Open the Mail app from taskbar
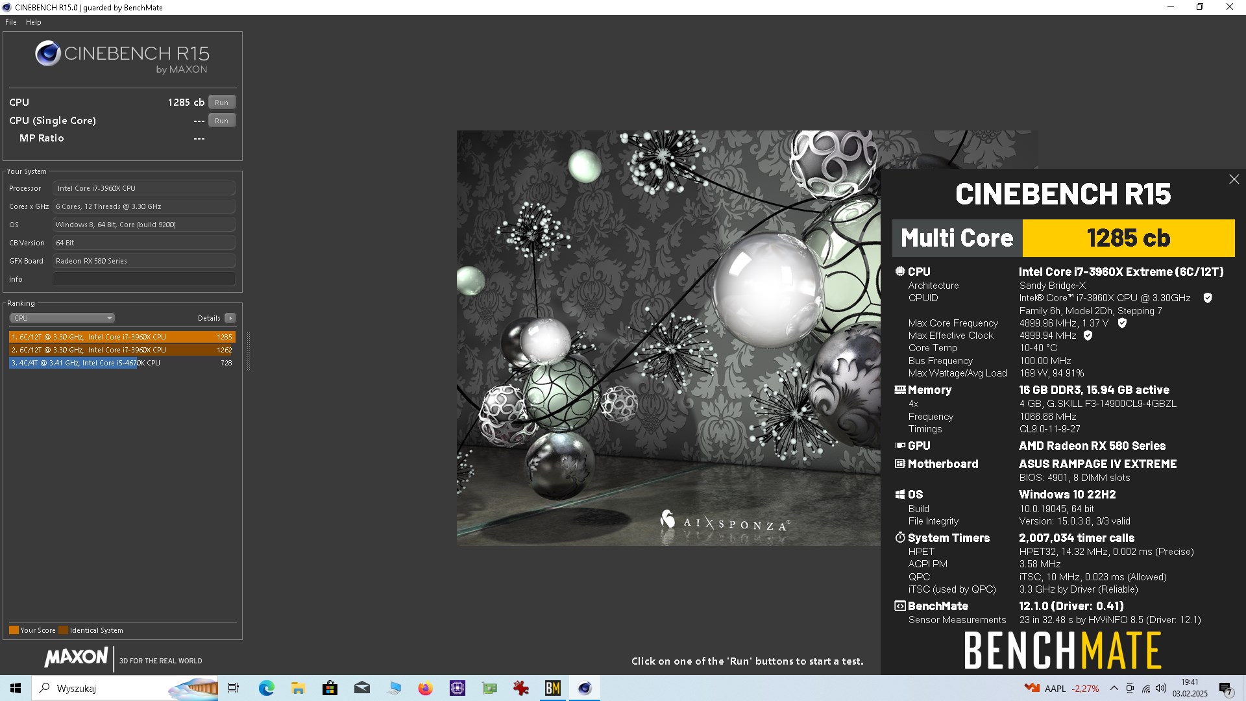1246x701 pixels. [362, 688]
